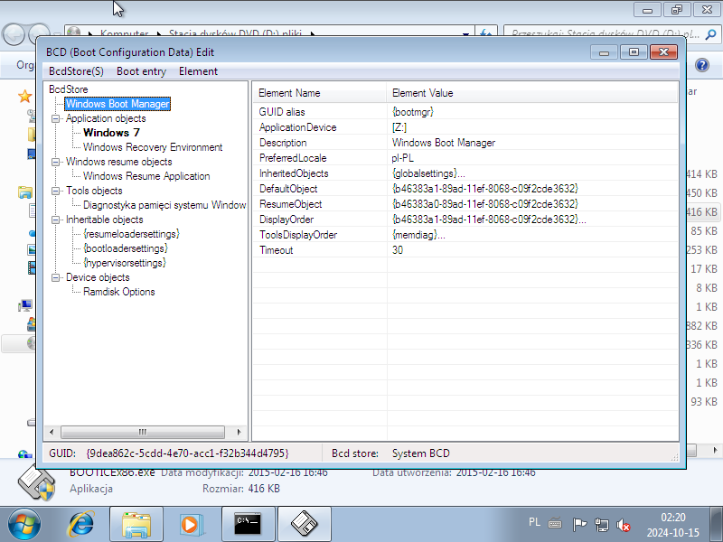Select {hypervisorsettings} tree item
Screen dimensions: 723x542
pyautogui.click(x=125, y=263)
